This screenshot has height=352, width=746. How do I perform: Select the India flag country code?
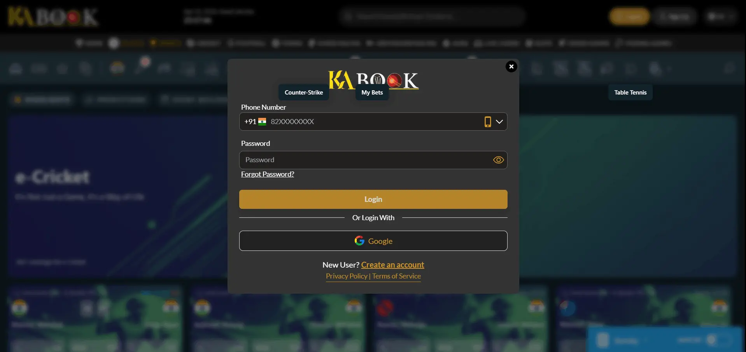[262, 122]
